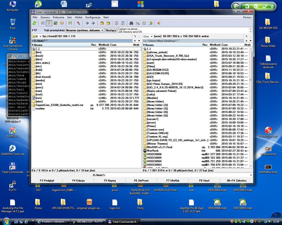
Task: Click the FTP connect toolbar icon
Action: coord(116,23)
